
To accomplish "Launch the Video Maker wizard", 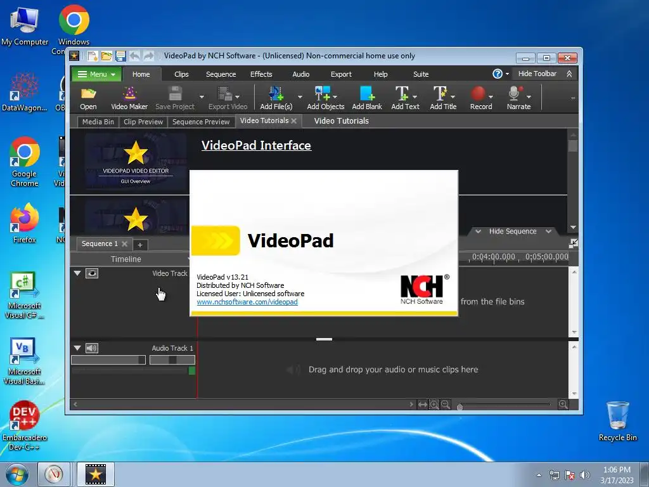I will click(129, 98).
